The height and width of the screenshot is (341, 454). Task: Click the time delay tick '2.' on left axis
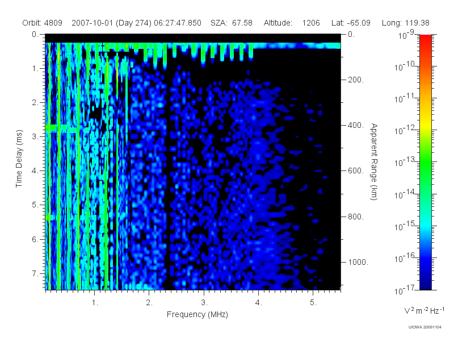point(35,103)
